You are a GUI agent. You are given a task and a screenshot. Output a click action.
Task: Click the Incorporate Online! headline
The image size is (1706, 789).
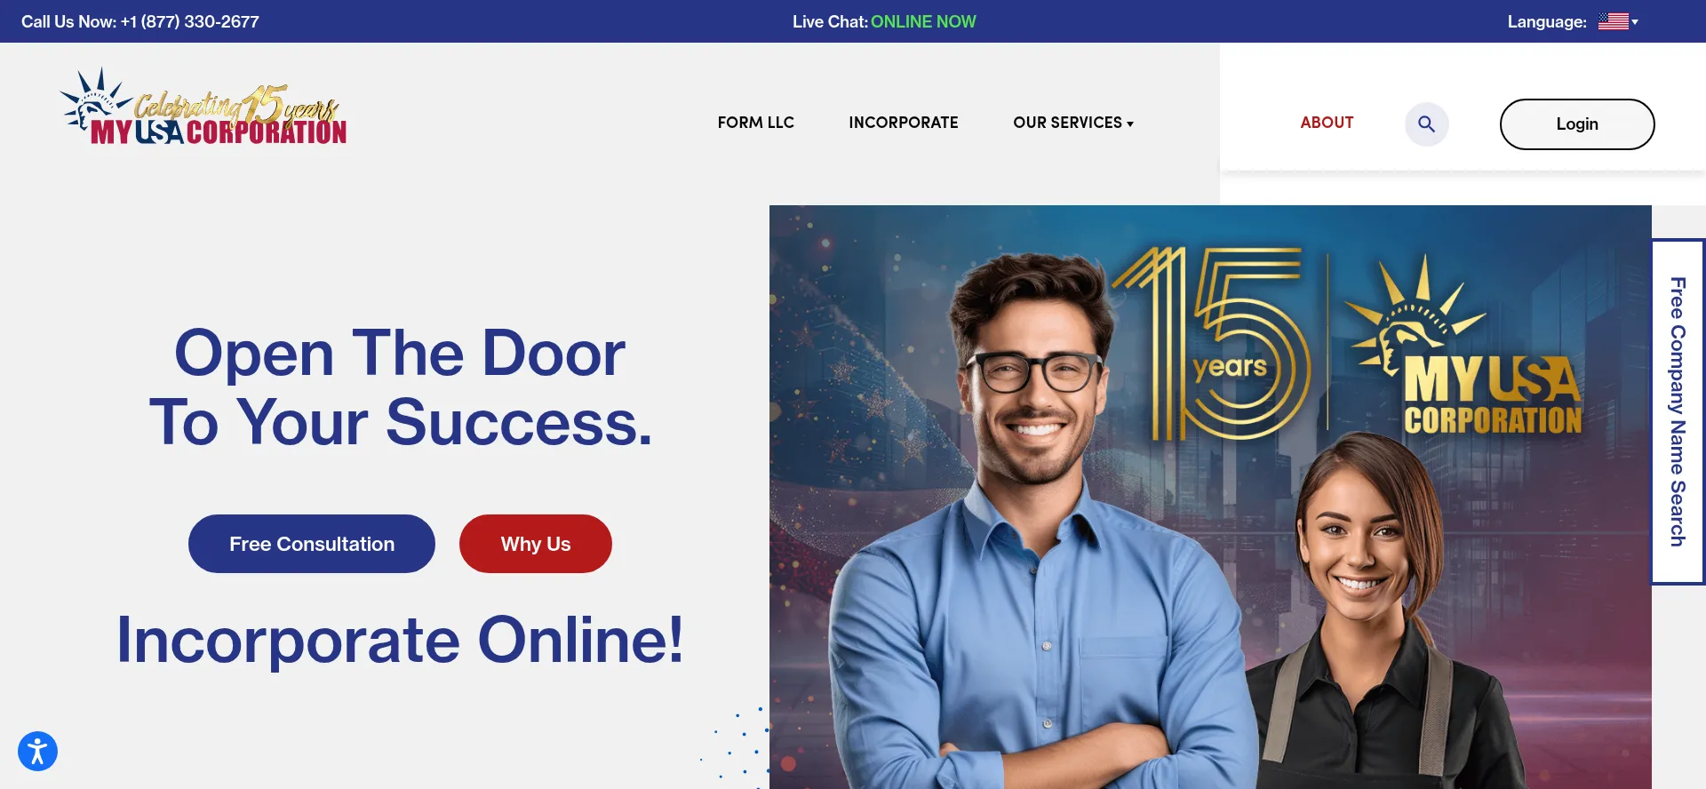[x=401, y=640]
